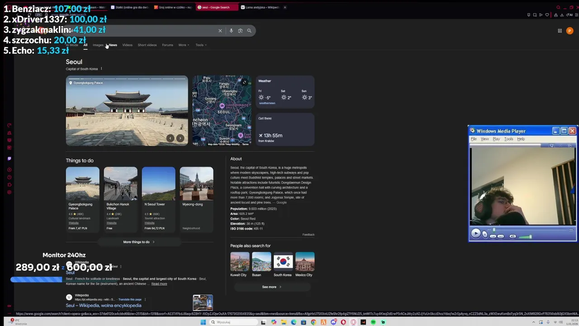
Task: Open Google Lens image search
Action: pos(240,31)
